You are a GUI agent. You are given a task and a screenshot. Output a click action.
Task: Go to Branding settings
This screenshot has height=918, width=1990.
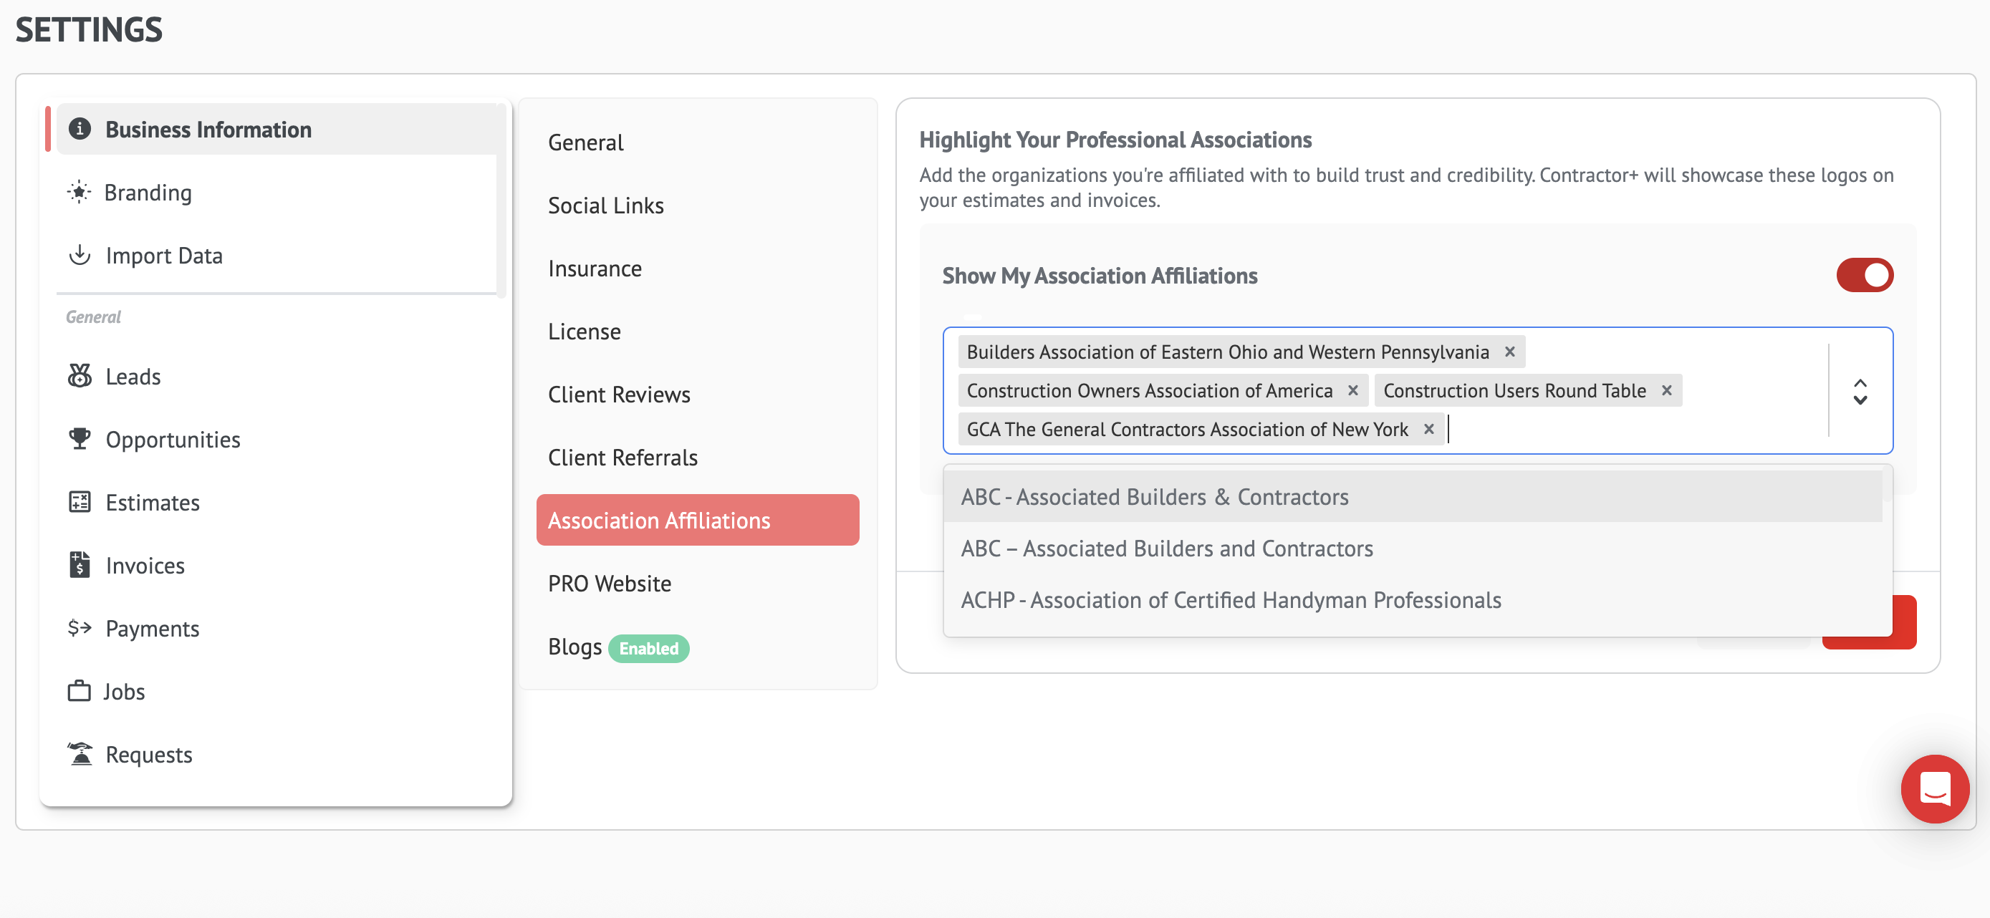148,192
